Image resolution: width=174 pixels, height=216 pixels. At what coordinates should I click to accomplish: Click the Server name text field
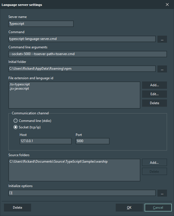(x=41, y=24)
